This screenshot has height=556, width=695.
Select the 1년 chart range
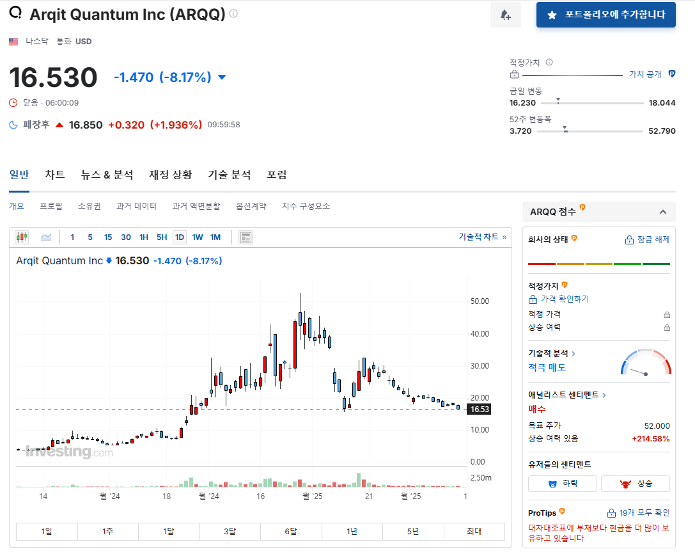pyautogui.click(x=352, y=531)
